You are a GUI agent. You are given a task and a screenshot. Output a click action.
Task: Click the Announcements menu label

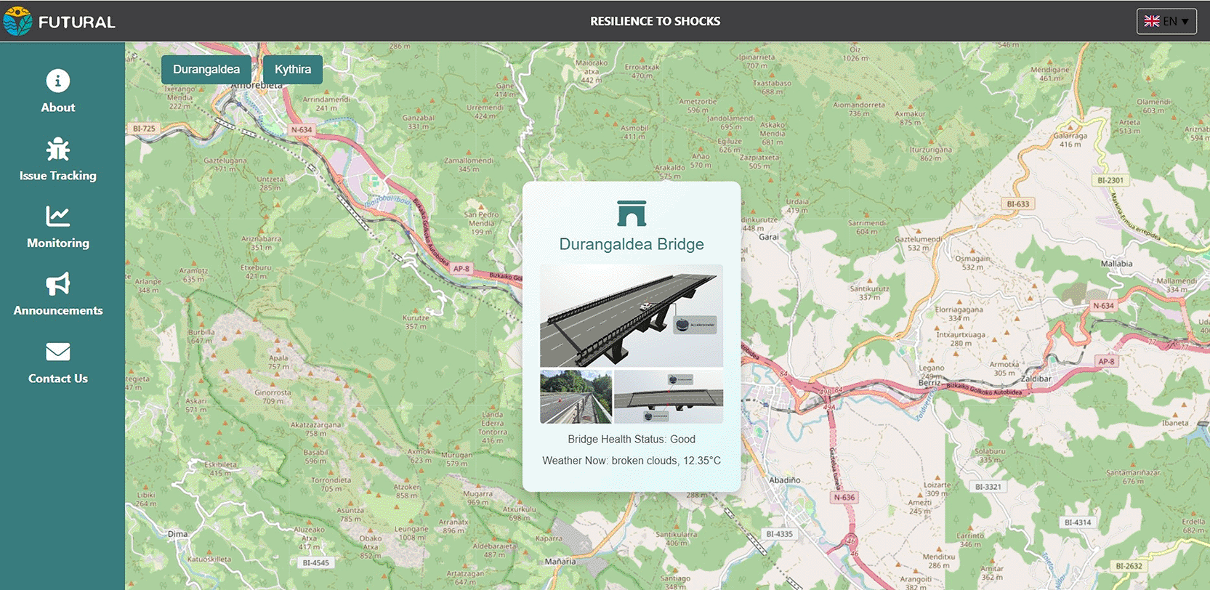58,311
